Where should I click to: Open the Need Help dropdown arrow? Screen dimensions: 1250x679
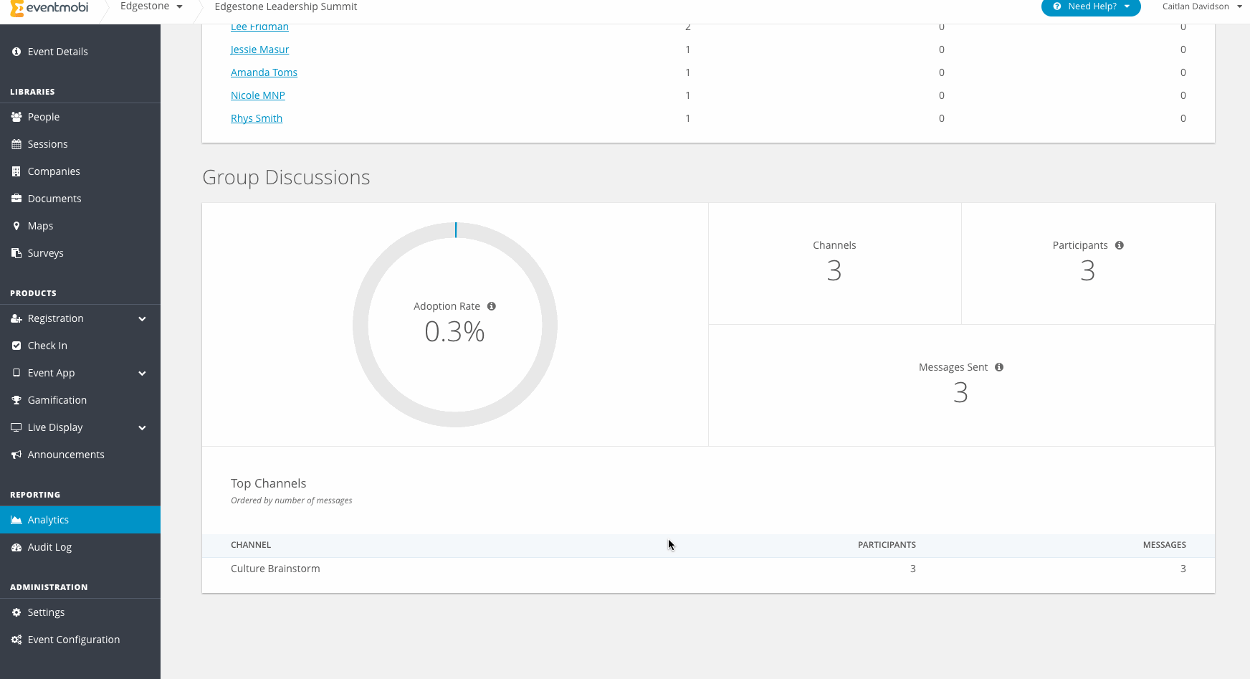[1127, 6]
